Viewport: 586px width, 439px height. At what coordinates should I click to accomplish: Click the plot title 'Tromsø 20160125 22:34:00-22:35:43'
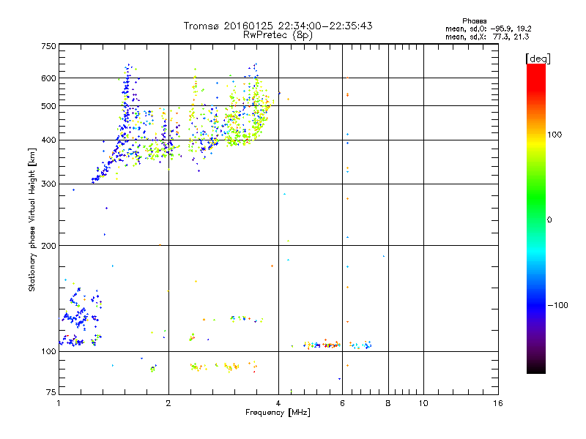click(278, 26)
